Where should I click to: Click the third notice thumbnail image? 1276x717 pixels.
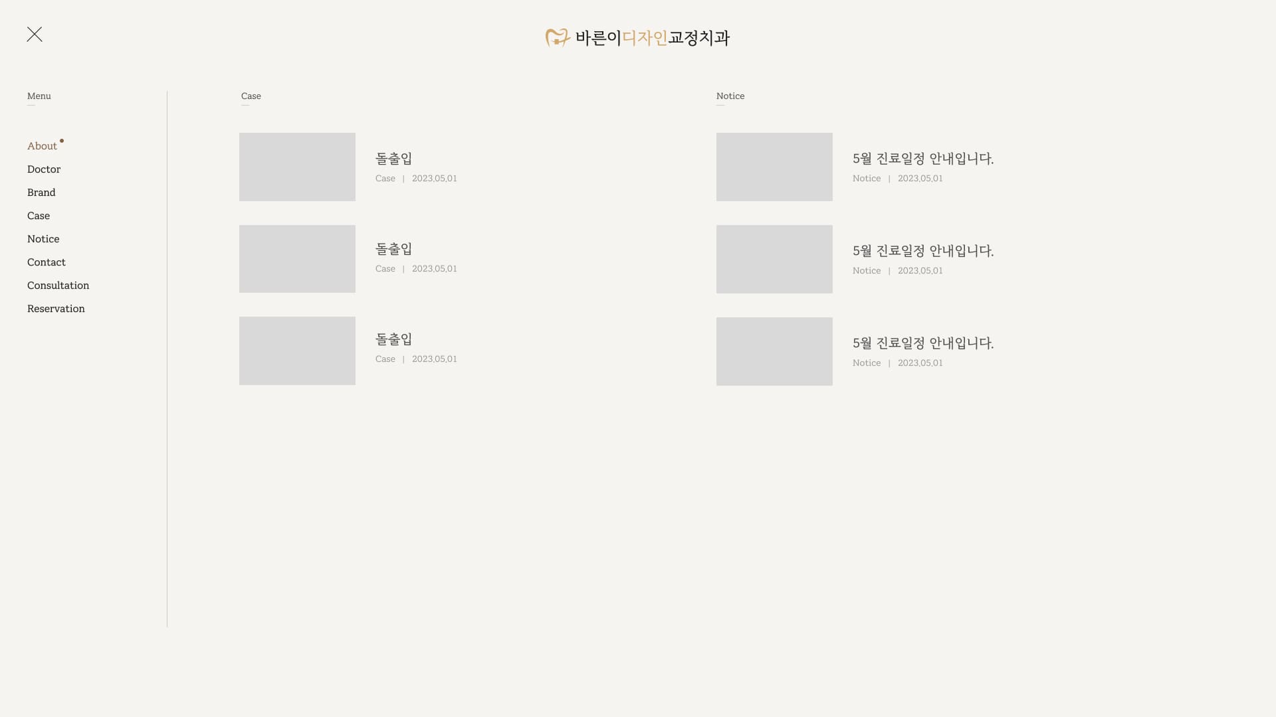(x=774, y=351)
